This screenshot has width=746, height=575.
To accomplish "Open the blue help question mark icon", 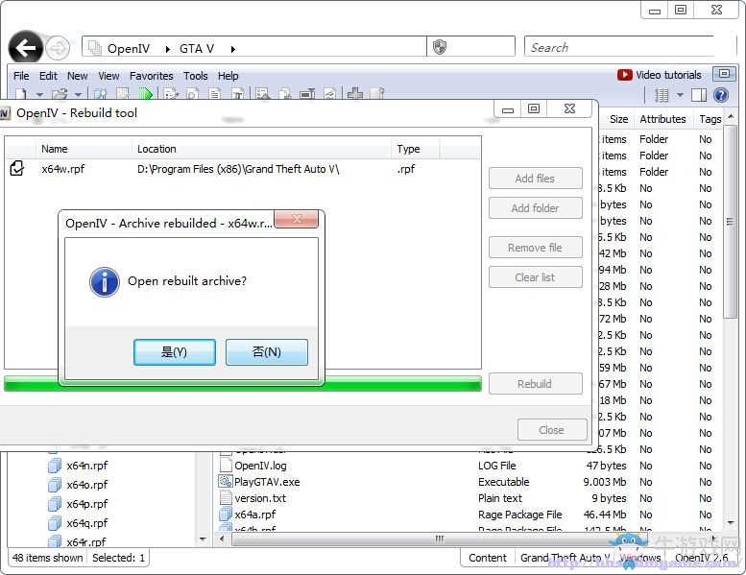I will 721,95.
